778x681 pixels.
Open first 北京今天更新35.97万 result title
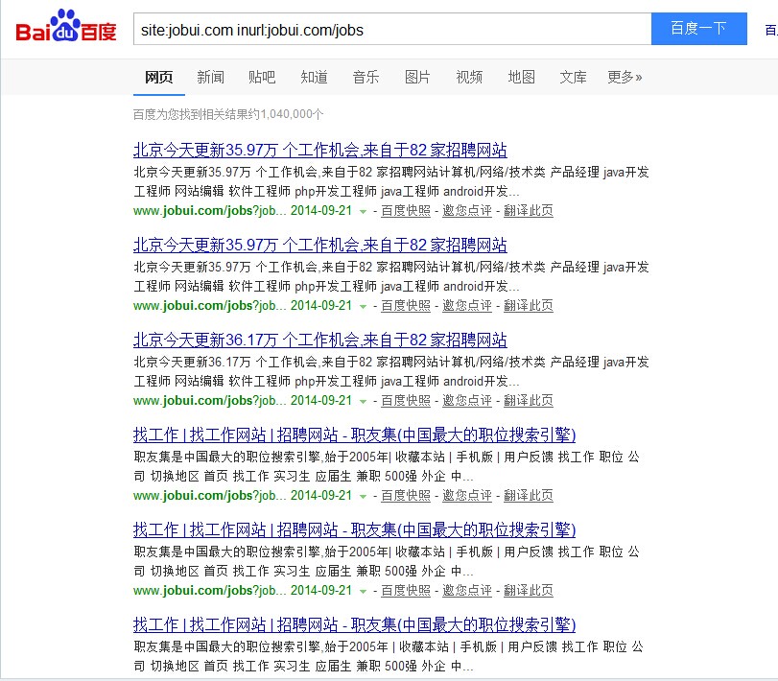(x=320, y=150)
